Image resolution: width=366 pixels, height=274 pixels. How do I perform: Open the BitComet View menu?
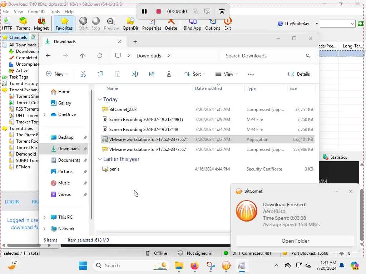click(x=18, y=12)
